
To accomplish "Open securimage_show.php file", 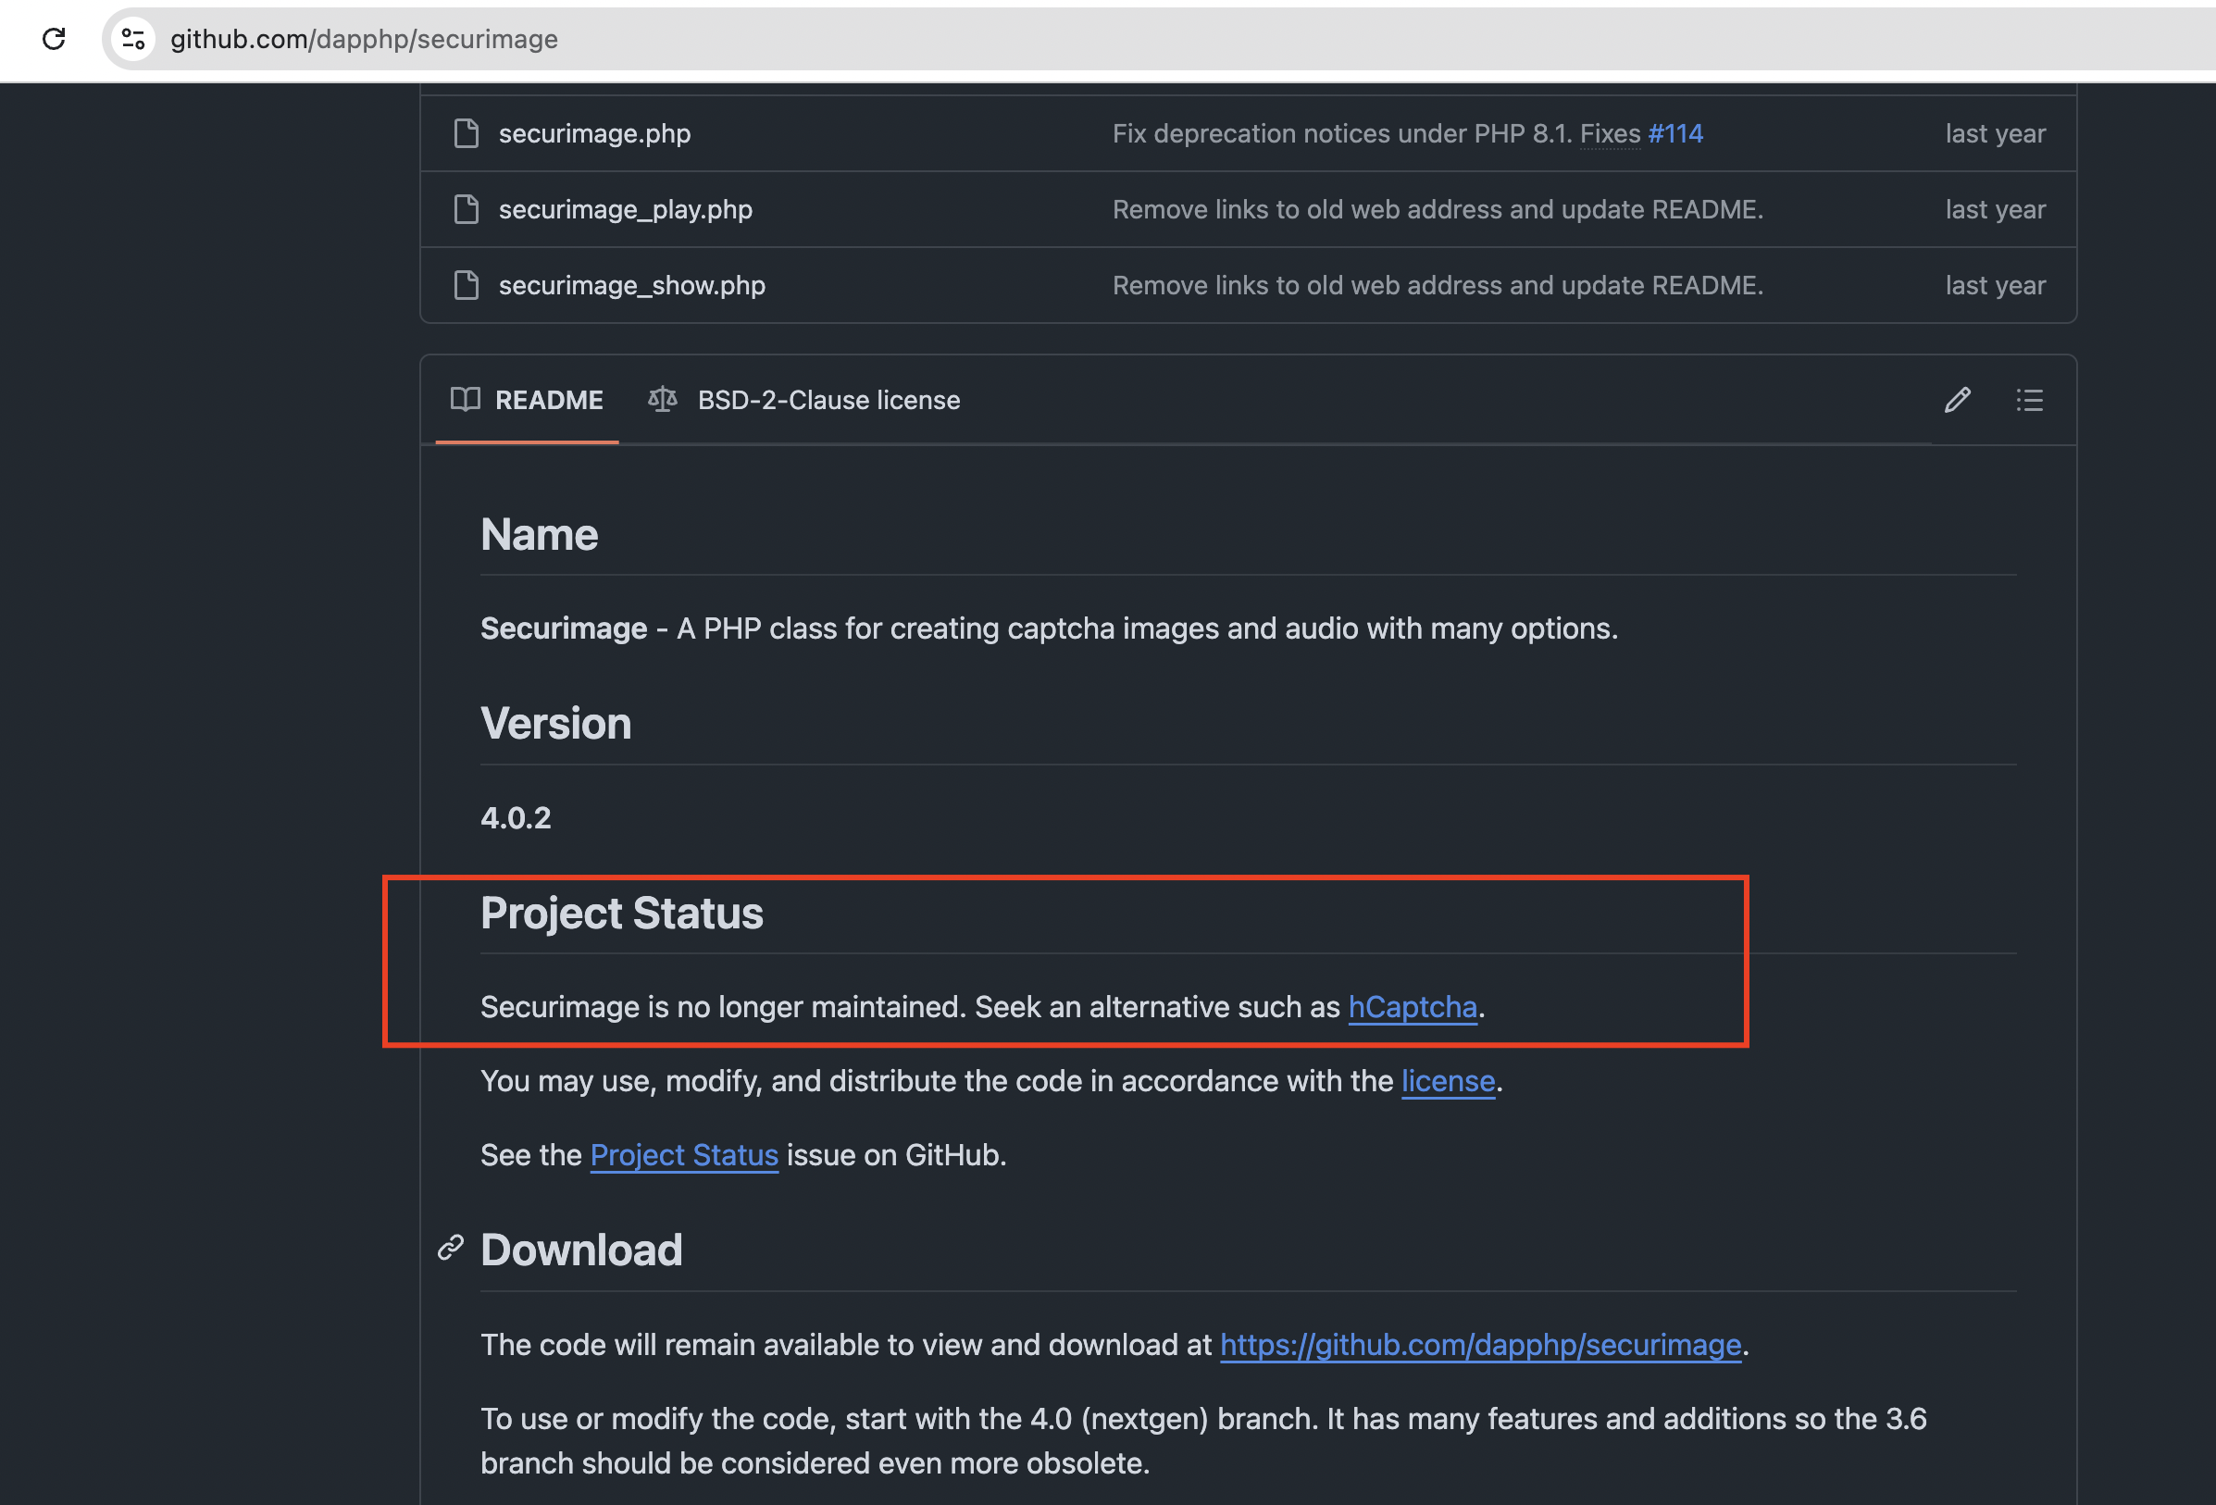I will (631, 285).
